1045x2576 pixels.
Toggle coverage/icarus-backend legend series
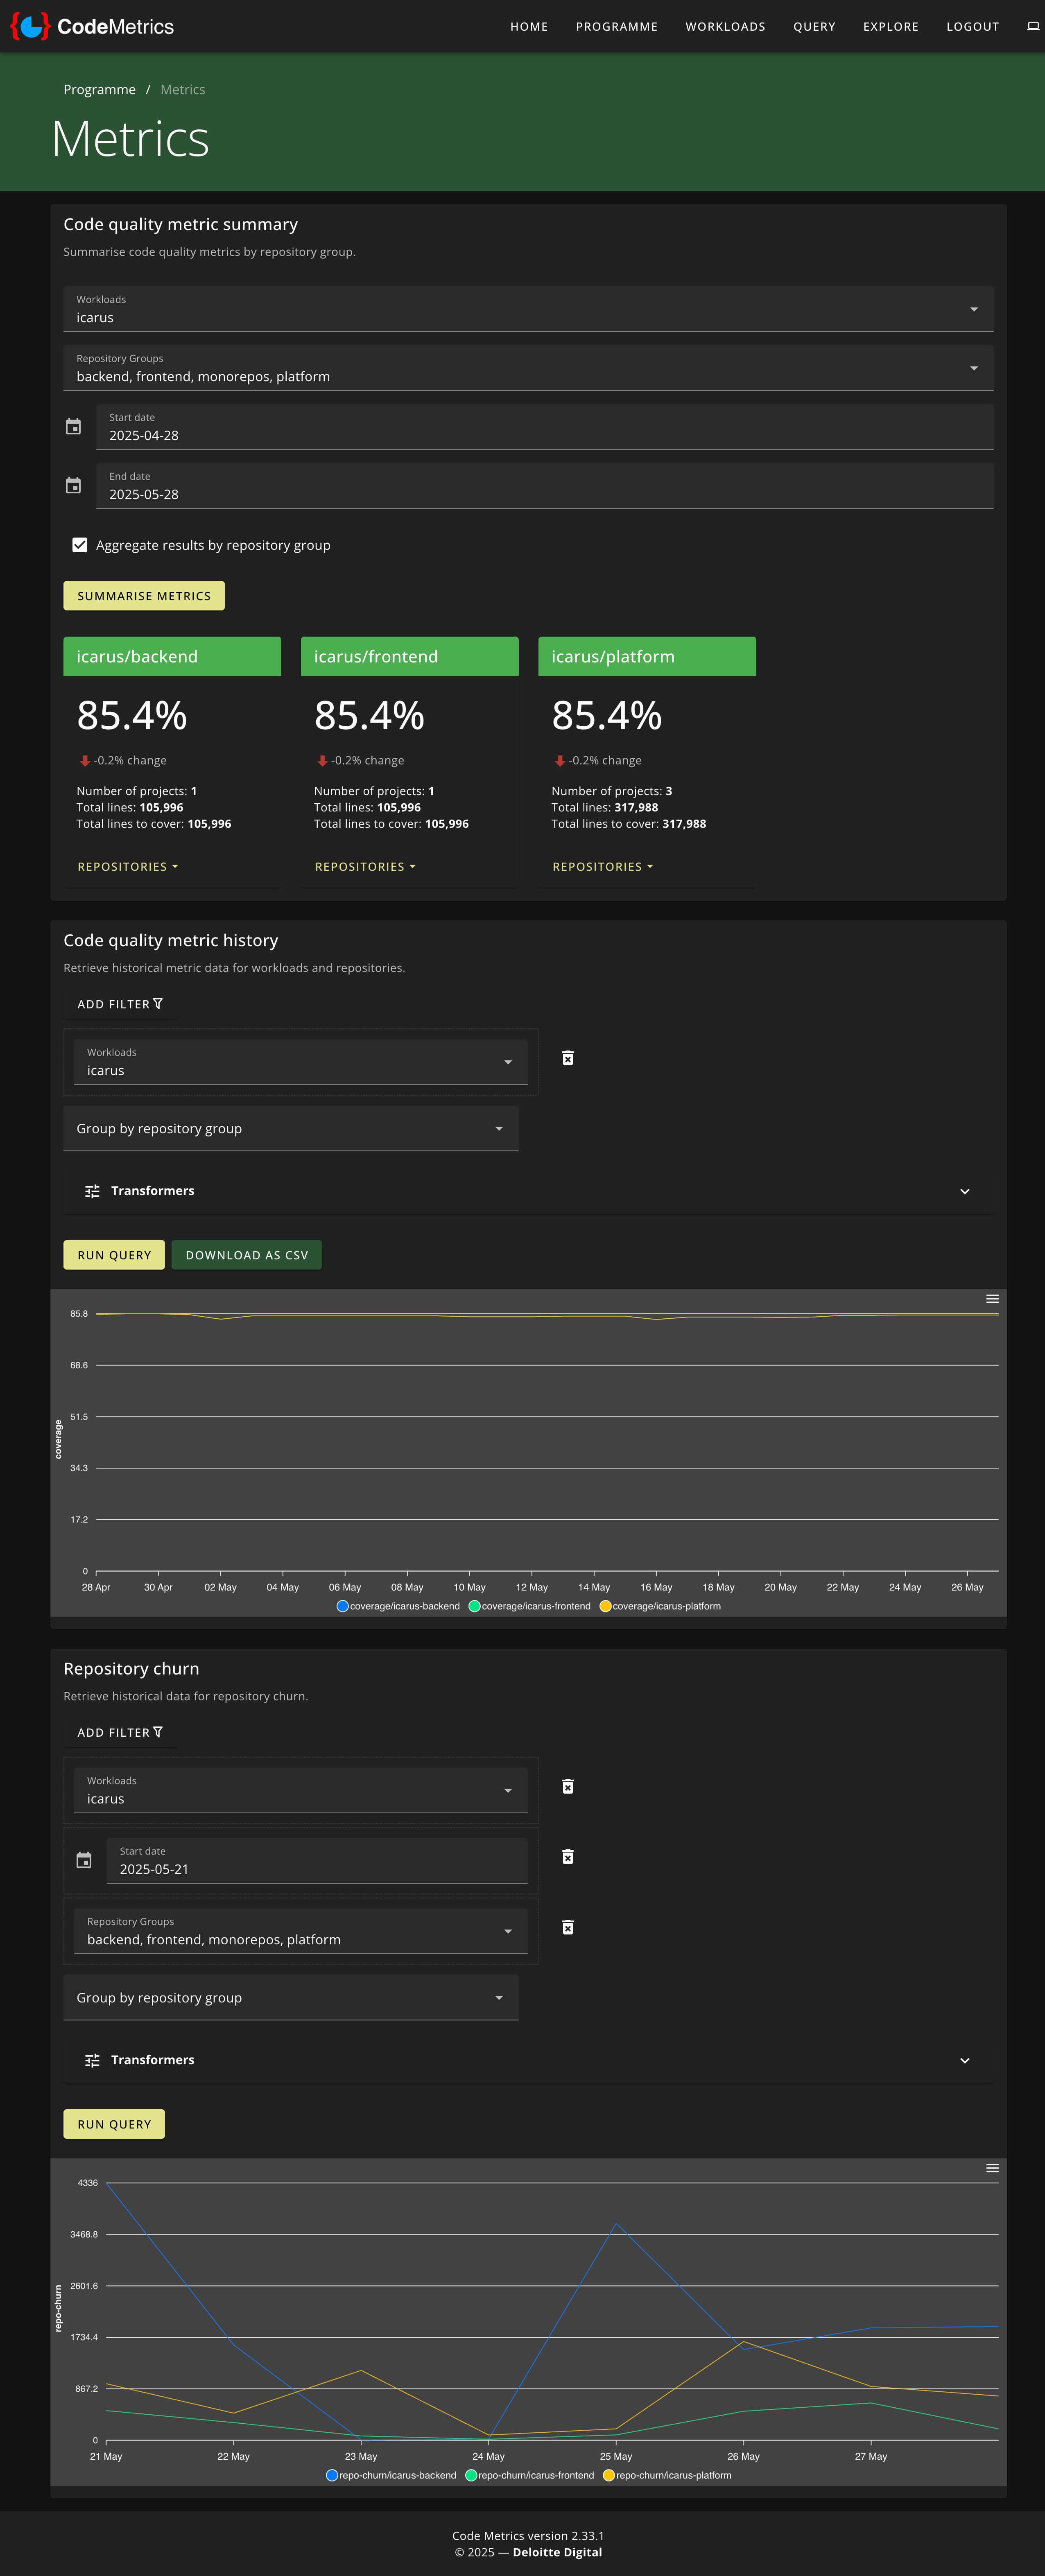coord(398,1606)
